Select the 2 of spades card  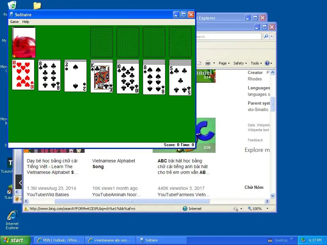point(75,76)
